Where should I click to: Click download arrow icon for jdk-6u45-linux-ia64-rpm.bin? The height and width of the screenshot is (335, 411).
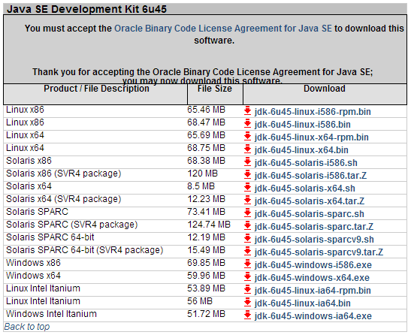[247, 290]
